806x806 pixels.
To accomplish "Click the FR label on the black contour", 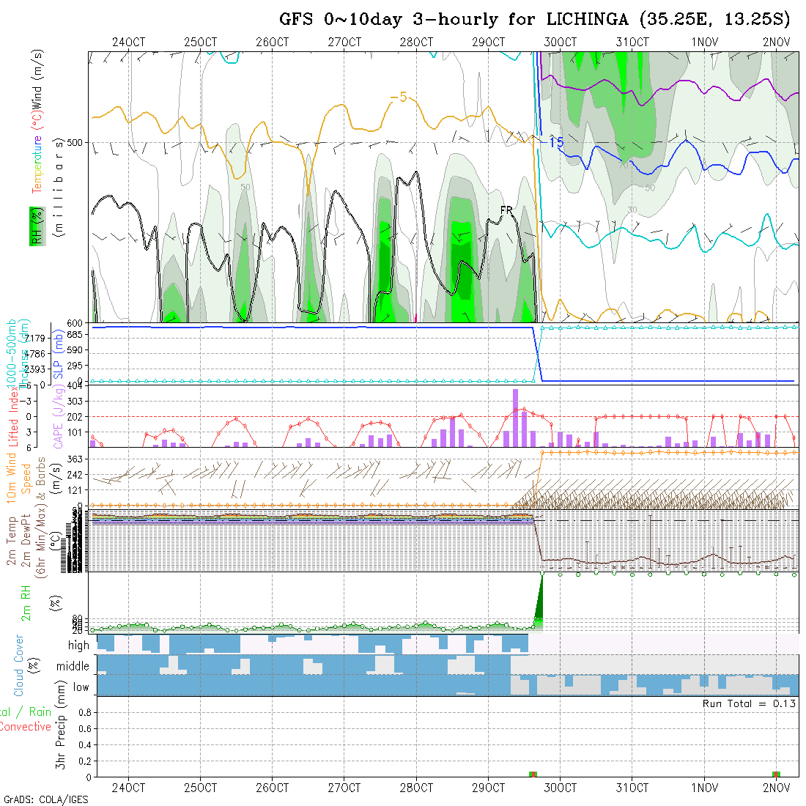I will (506, 210).
